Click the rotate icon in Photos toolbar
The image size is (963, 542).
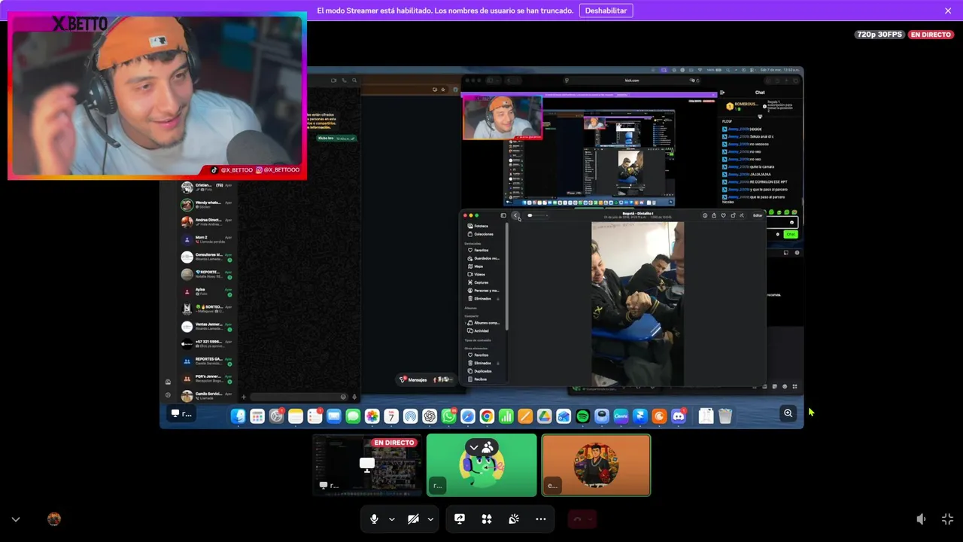click(x=733, y=215)
